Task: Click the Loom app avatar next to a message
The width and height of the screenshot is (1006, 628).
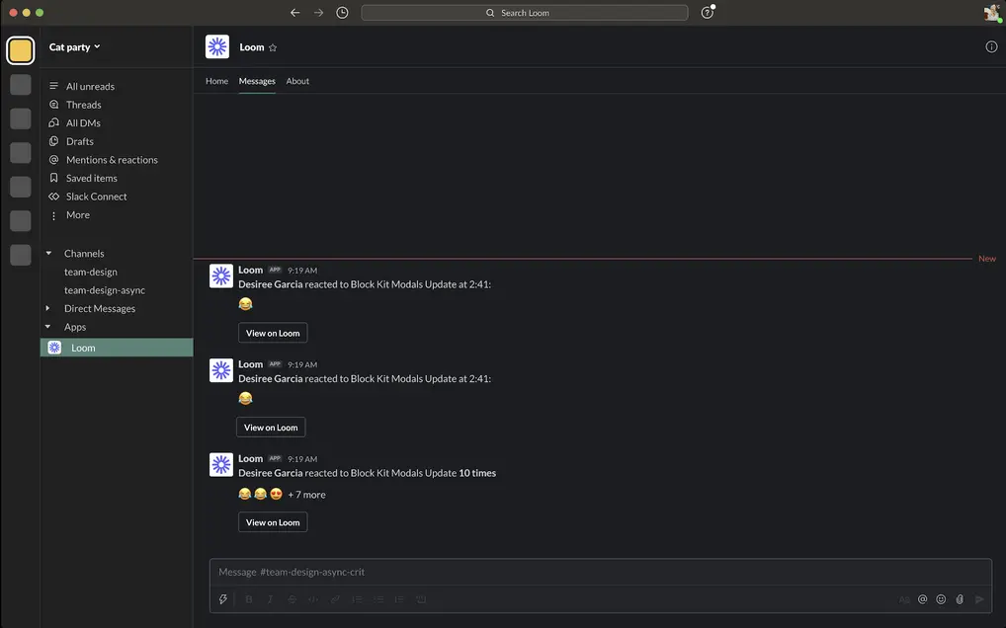Action: 220,275
